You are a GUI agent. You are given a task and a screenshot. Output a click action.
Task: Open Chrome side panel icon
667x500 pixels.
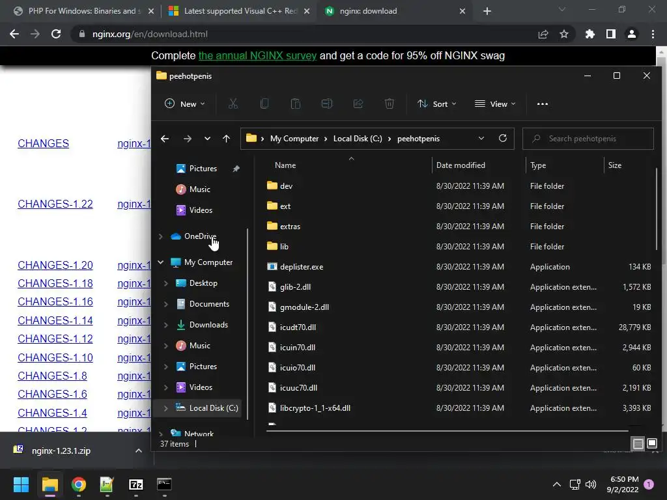click(x=611, y=34)
